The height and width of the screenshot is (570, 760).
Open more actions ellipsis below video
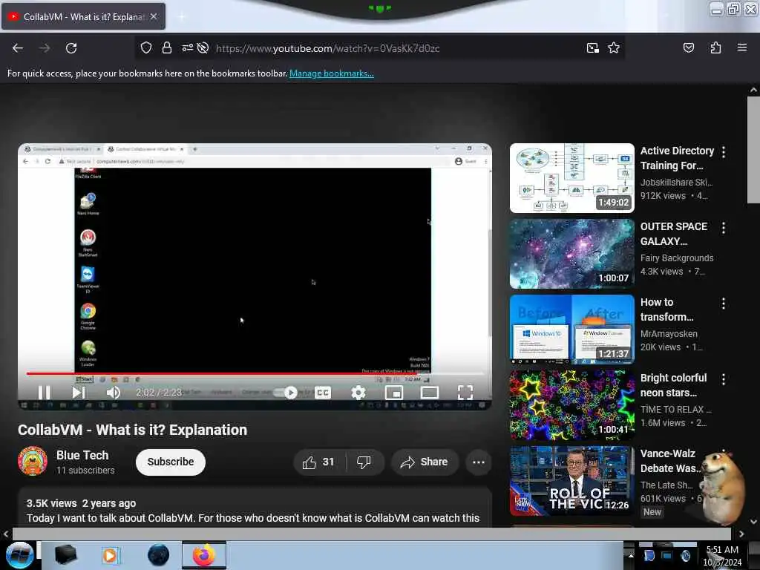pos(479,462)
